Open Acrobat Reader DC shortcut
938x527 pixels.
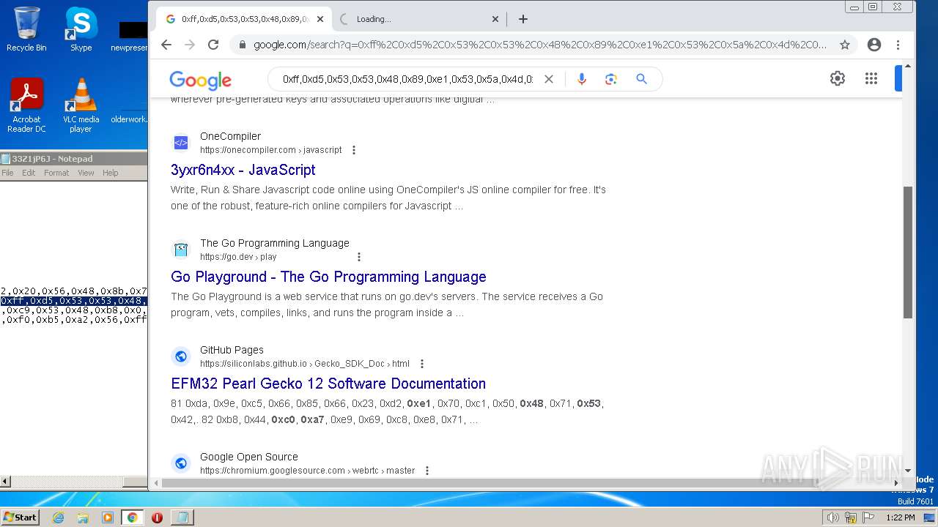(26, 105)
